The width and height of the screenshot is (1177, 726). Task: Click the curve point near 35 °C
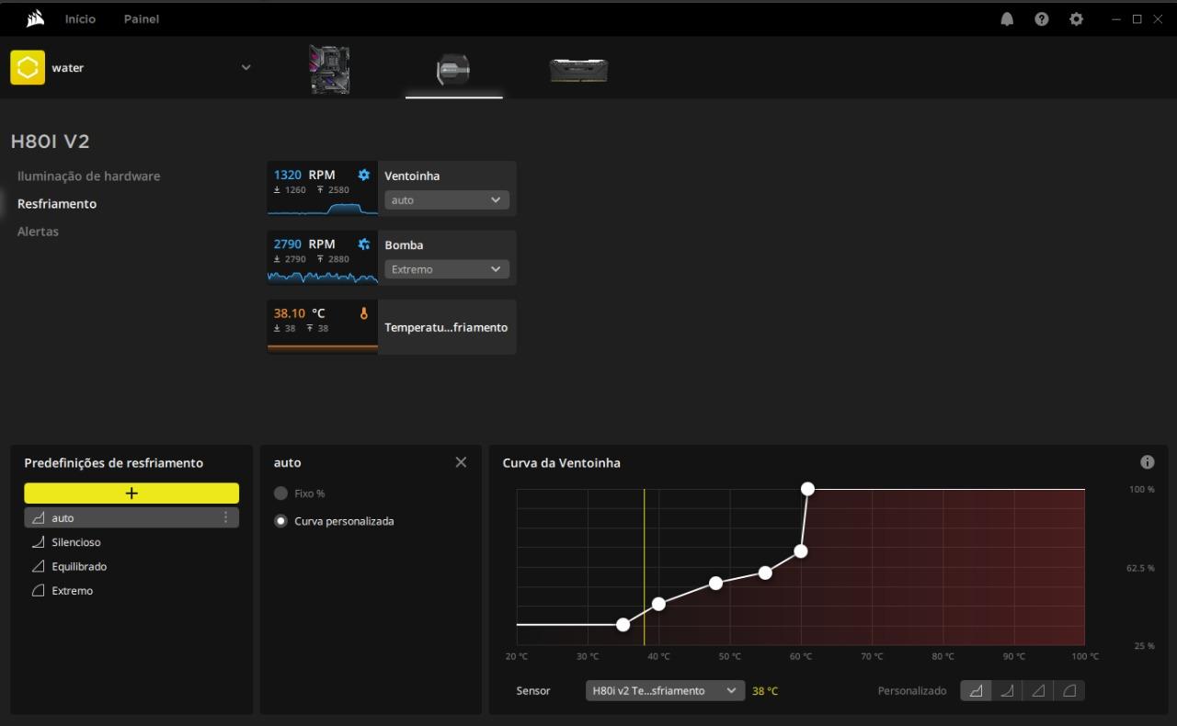tap(623, 625)
